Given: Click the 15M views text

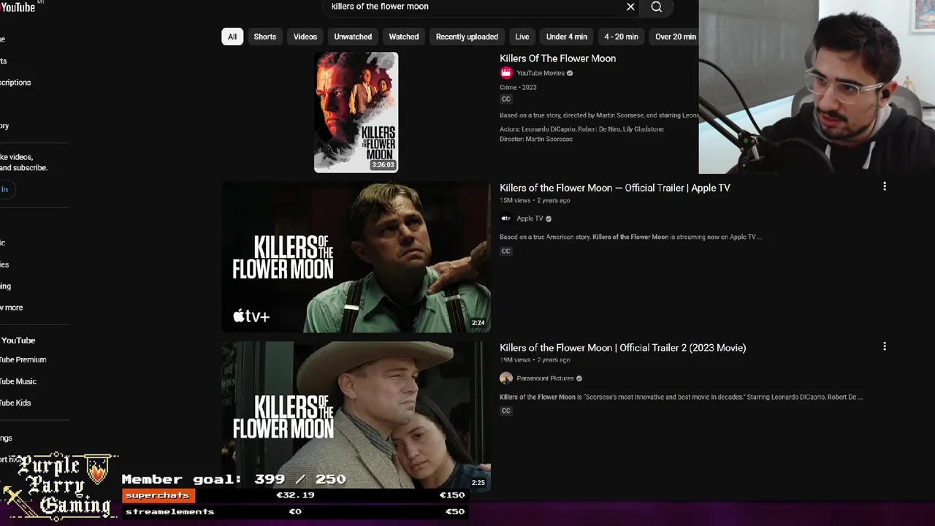Looking at the screenshot, I should tap(515, 200).
